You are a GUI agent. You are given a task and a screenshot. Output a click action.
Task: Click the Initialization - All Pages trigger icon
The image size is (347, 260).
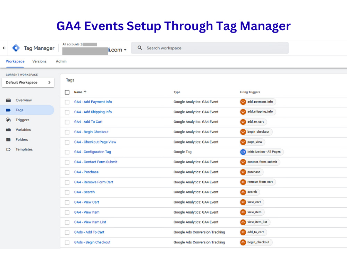[243, 152]
